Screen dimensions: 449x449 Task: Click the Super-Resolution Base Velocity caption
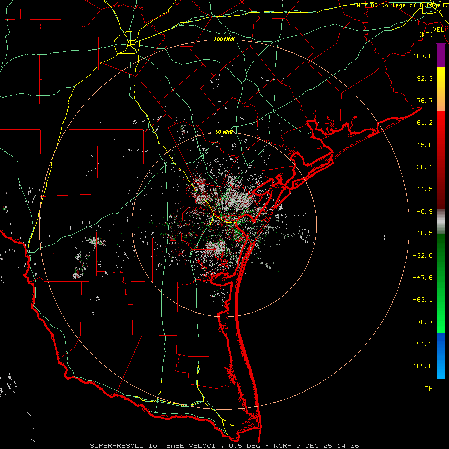[224, 446]
